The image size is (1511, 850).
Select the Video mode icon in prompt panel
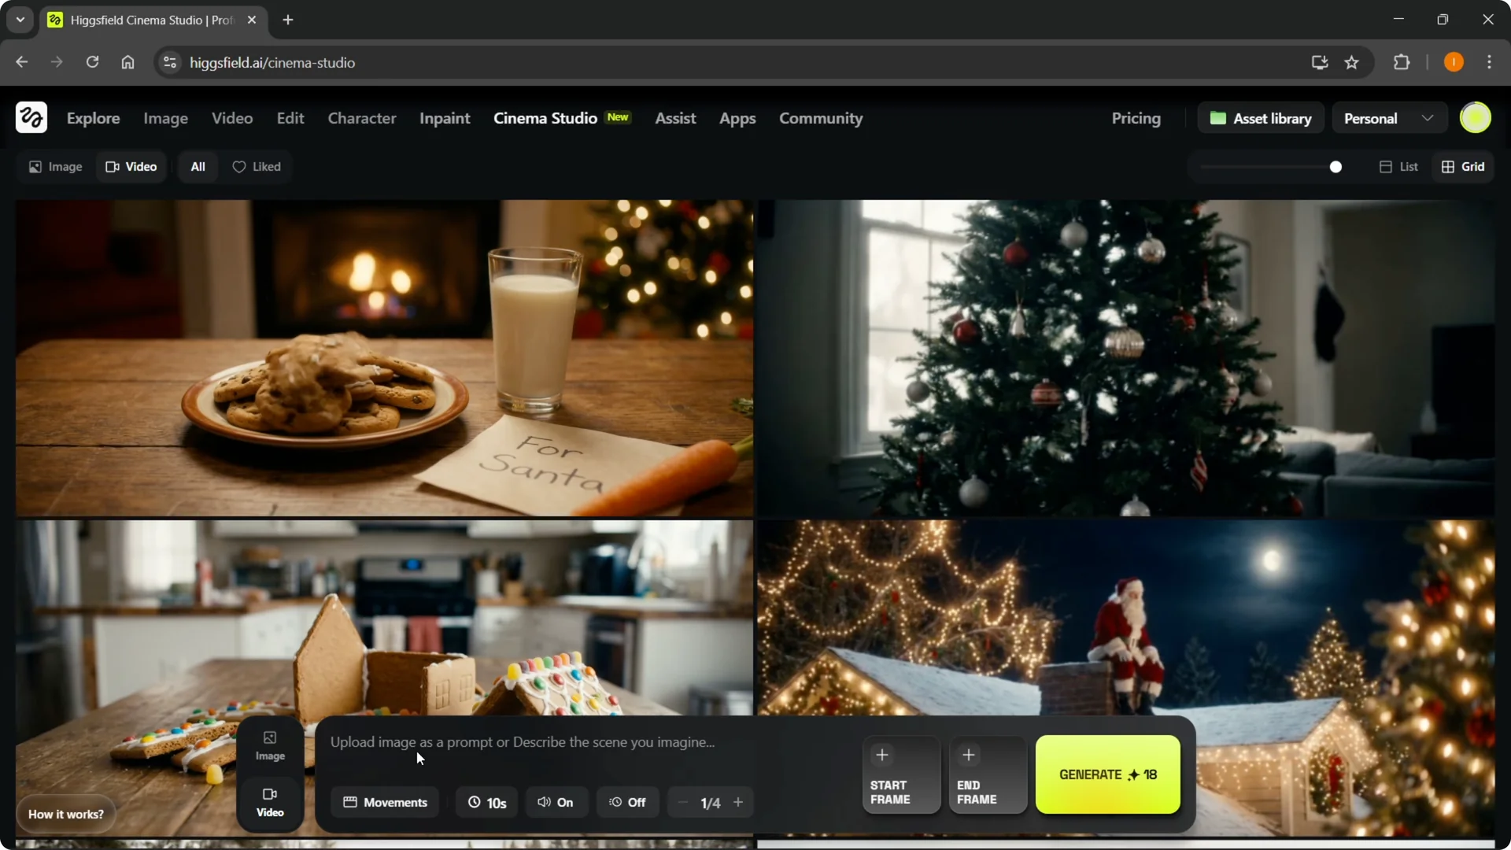pyautogui.click(x=270, y=795)
